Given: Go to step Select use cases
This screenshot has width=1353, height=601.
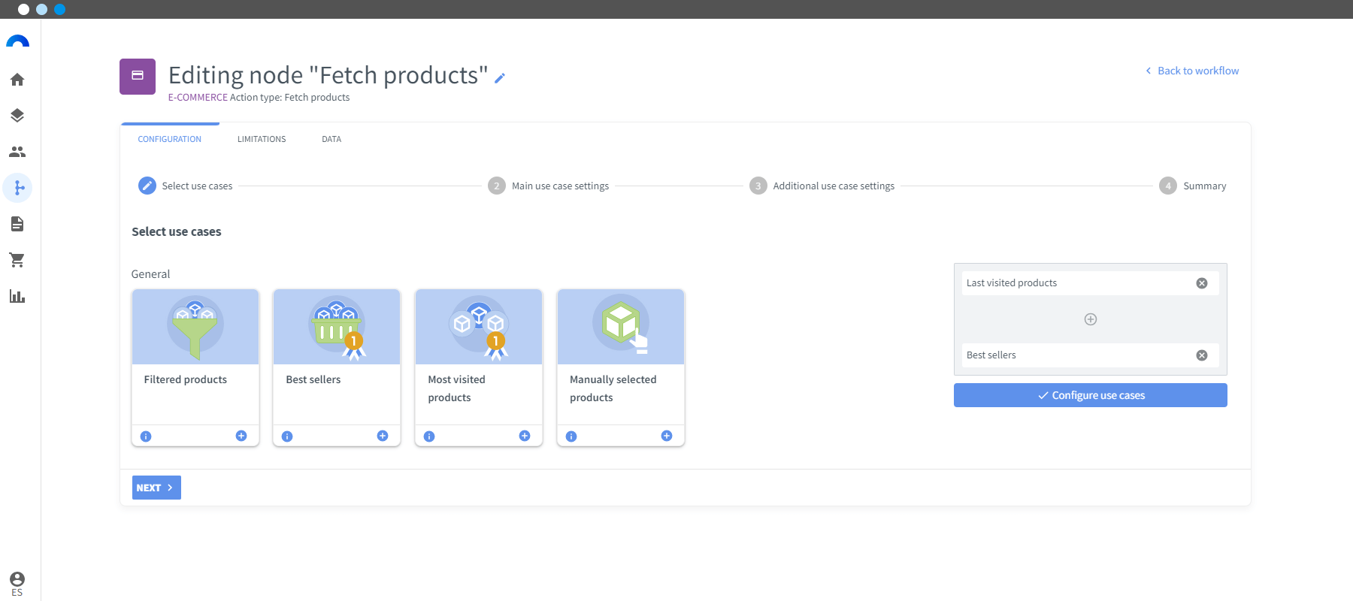Looking at the screenshot, I should 186,186.
